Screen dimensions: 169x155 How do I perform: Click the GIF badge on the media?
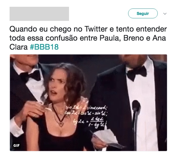point(16,145)
